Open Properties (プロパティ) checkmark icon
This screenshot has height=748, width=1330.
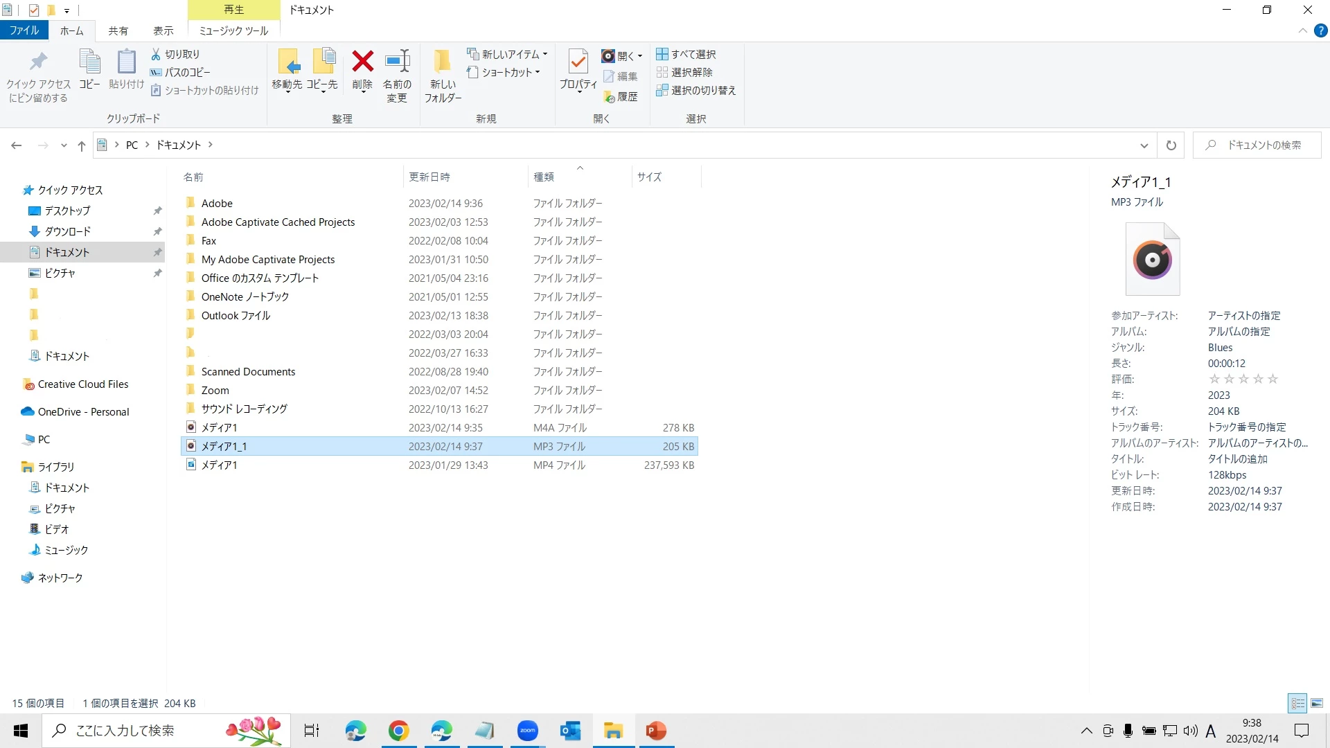tap(578, 62)
